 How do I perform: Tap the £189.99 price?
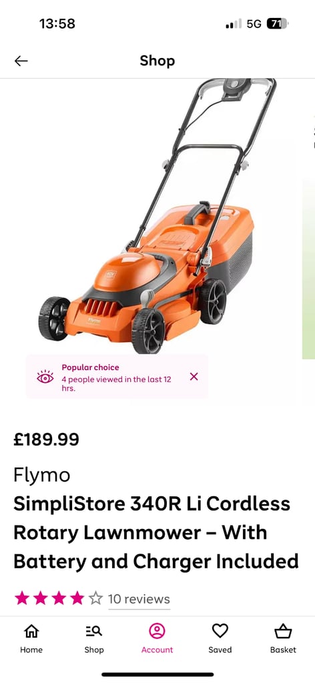coord(46,440)
